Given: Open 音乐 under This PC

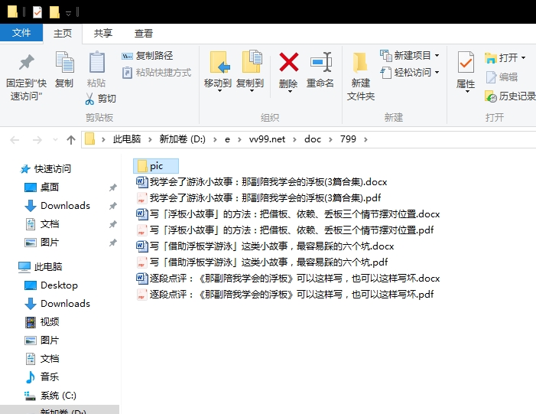Looking at the screenshot, I should [x=42, y=377].
